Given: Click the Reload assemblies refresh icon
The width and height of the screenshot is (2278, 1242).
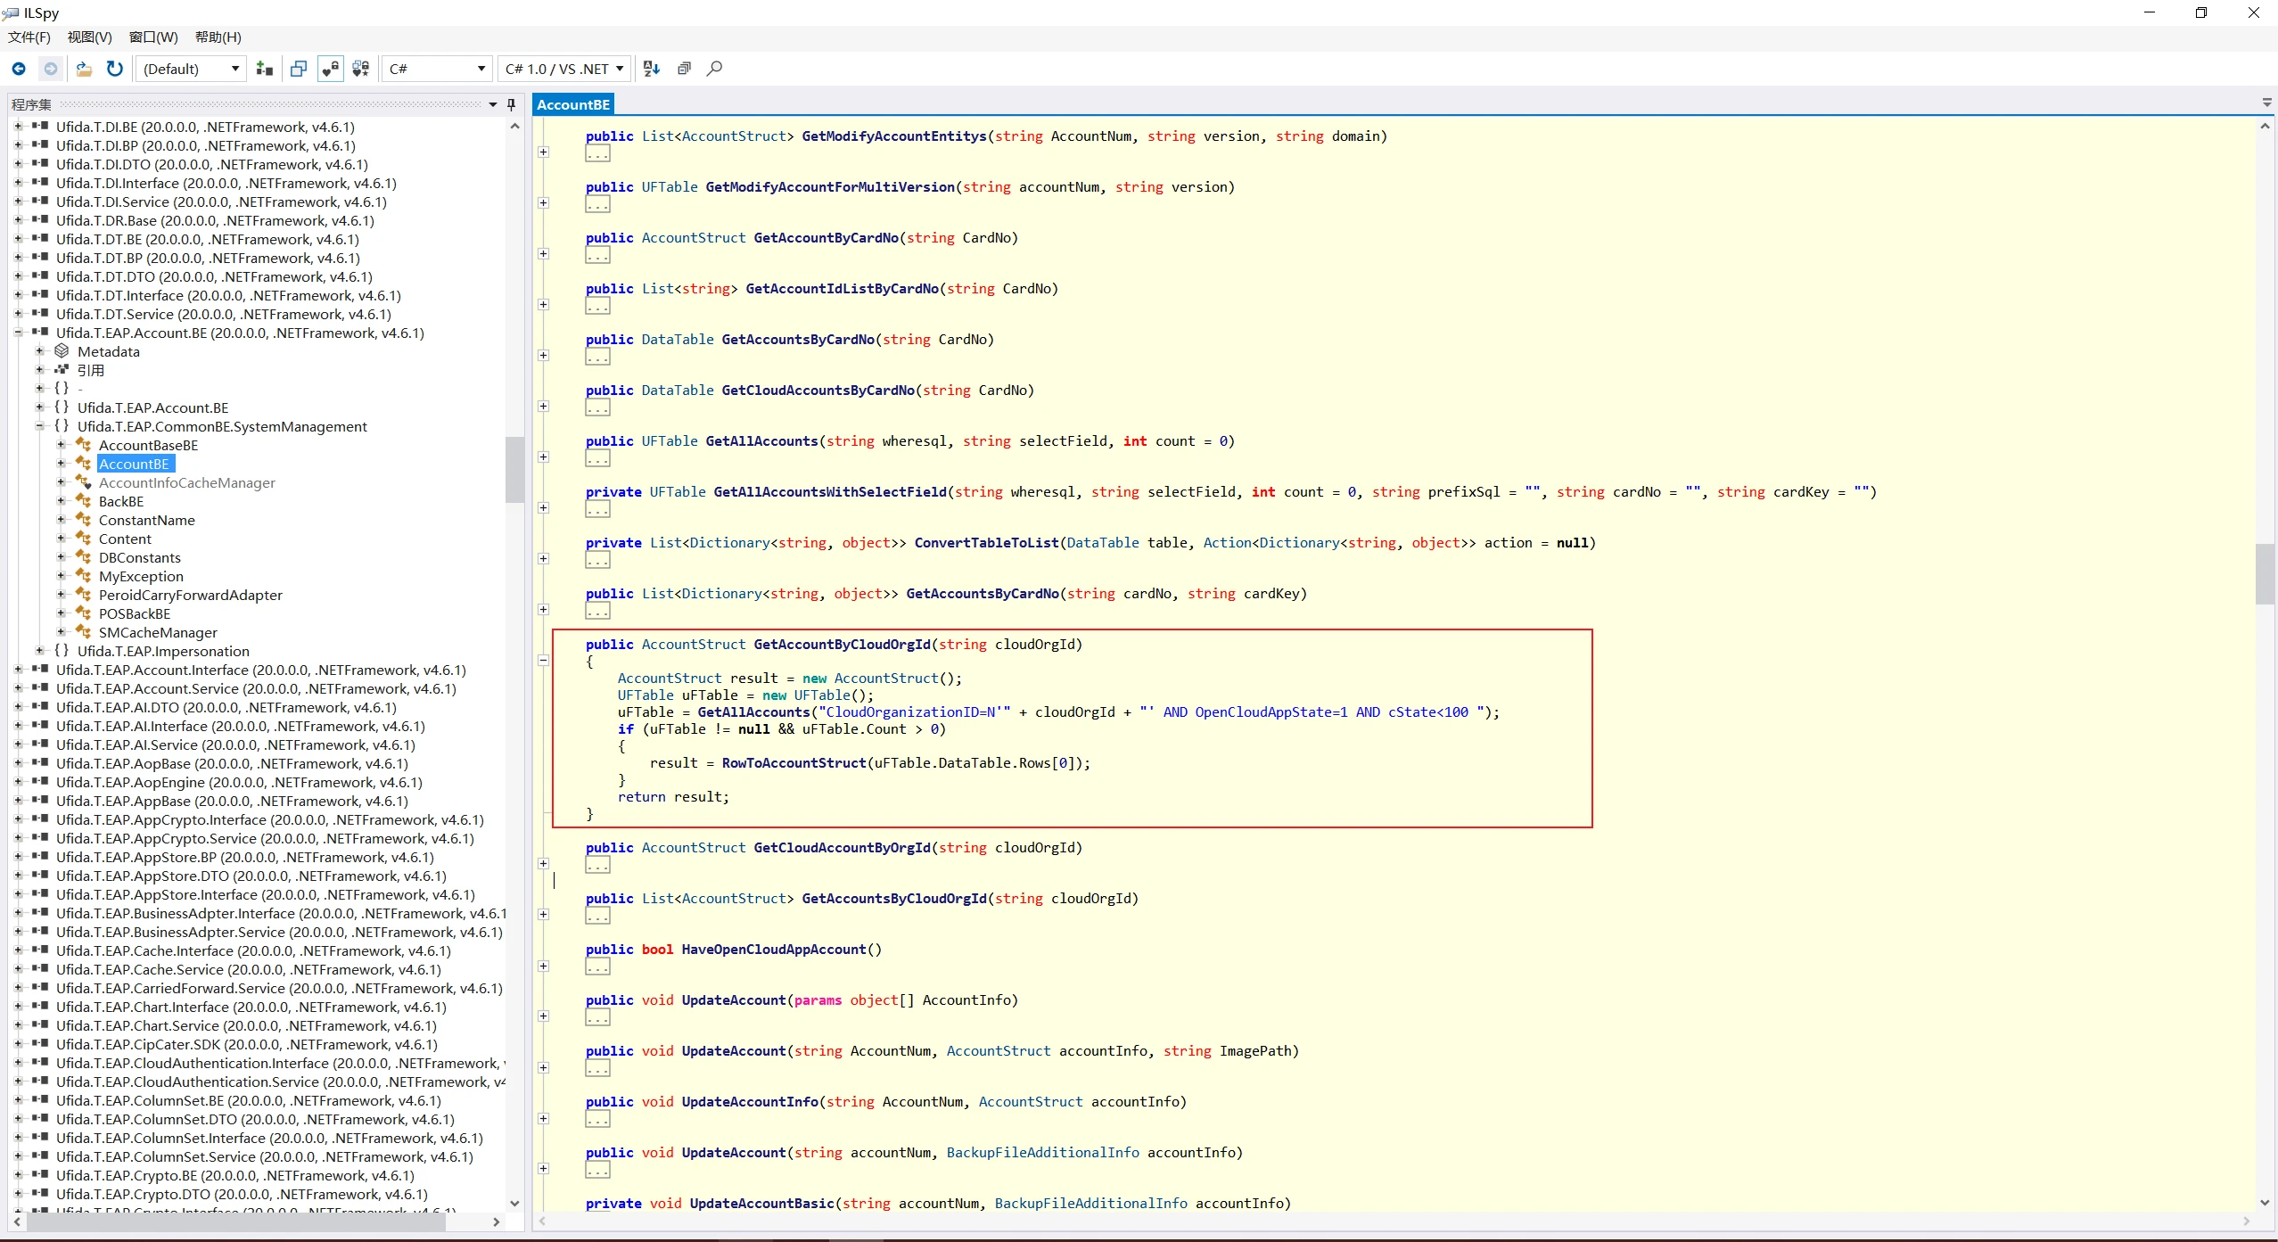Looking at the screenshot, I should (x=115, y=69).
